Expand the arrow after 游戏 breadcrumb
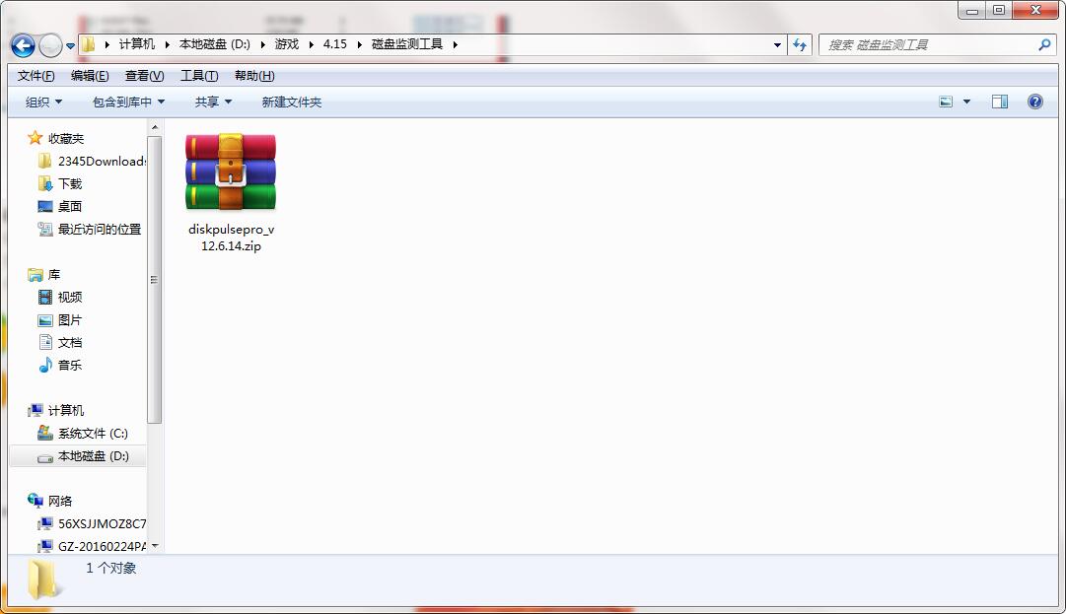The width and height of the screenshot is (1066, 614). pyautogui.click(x=312, y=44)
